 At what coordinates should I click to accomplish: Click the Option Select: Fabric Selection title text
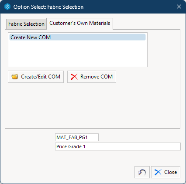click(x=48, y=7)
